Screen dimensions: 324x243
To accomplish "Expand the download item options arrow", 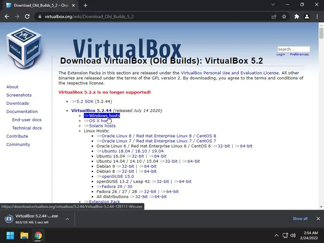I will point(67,219).
